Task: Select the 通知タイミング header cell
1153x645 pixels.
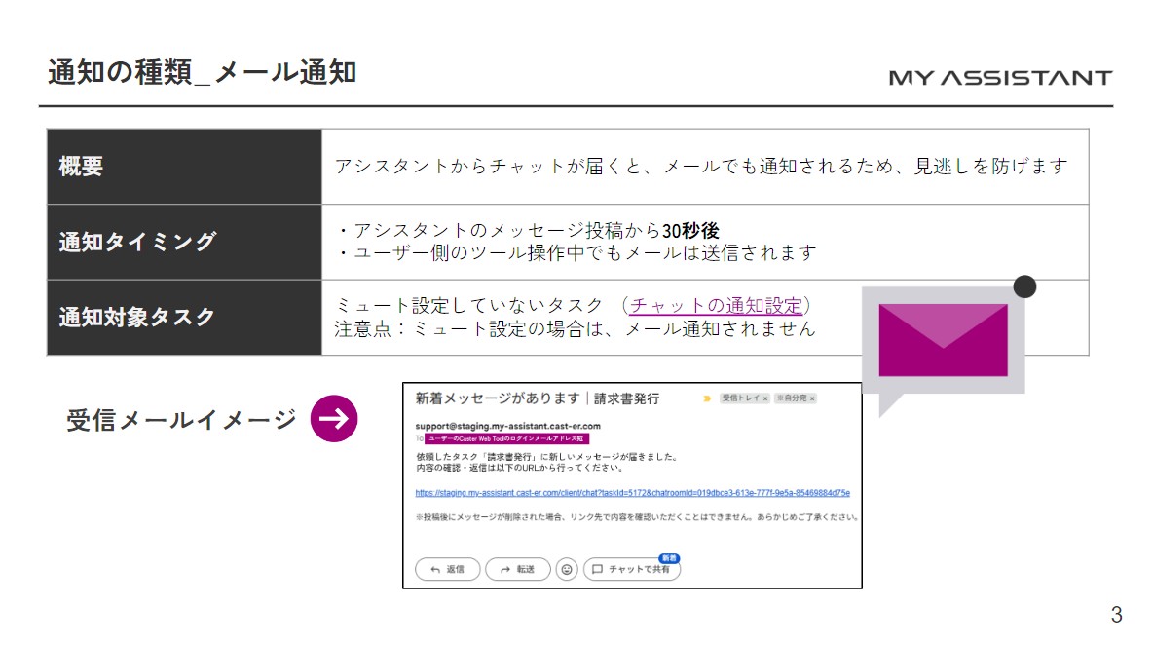Action: 185,242
